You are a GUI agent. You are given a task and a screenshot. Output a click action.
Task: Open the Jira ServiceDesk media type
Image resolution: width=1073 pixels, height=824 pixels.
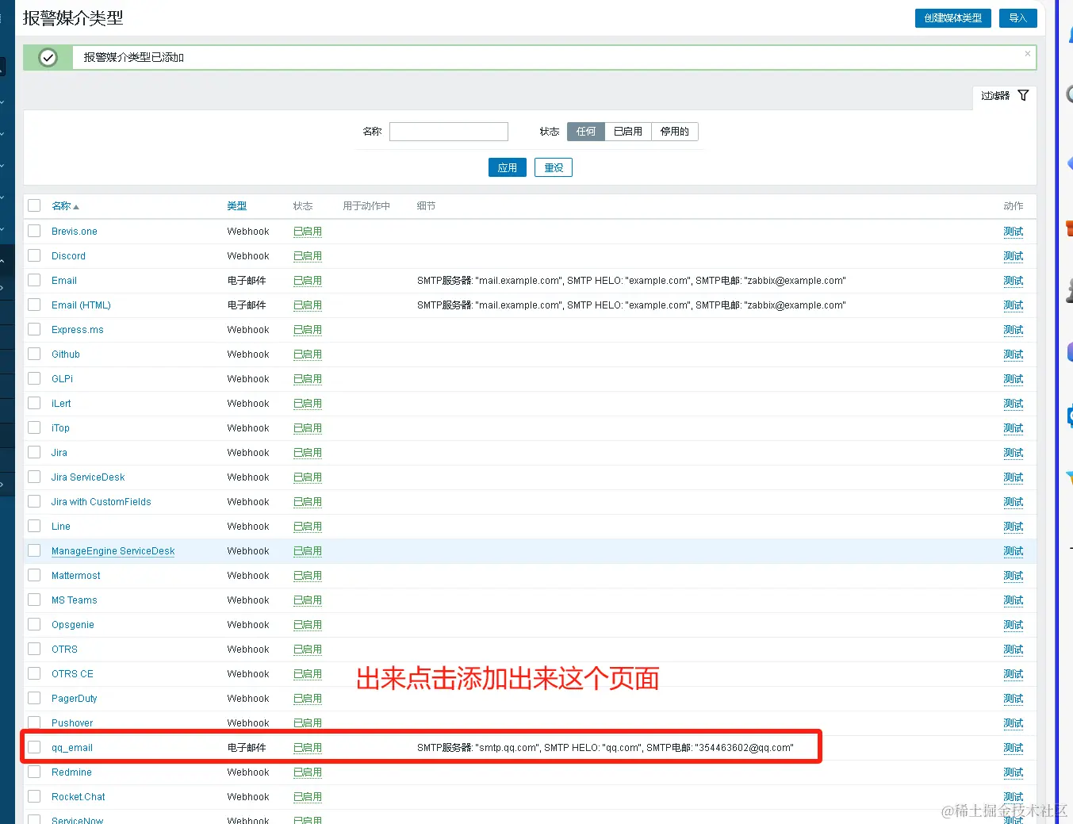click(x=88, y=477)
